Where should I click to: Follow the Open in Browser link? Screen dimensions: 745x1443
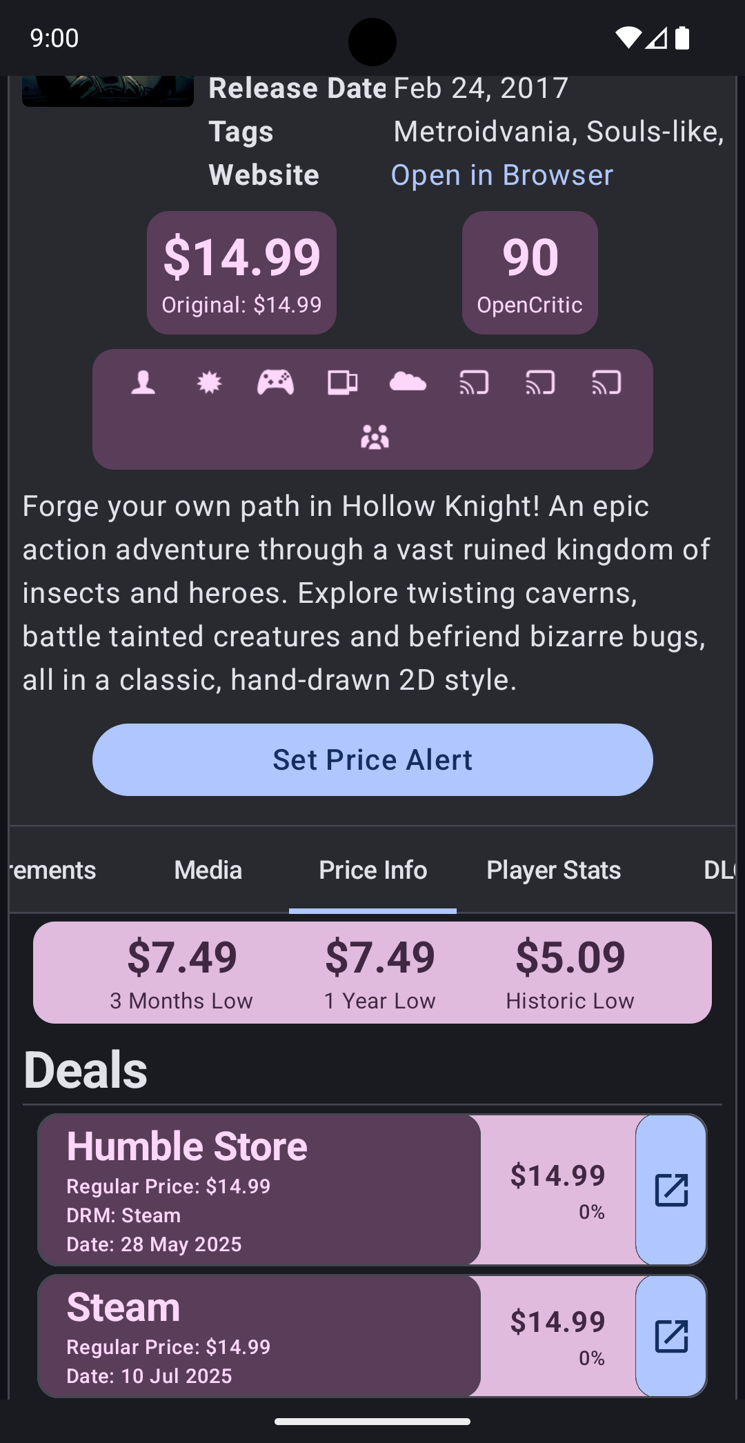[501, 175]
